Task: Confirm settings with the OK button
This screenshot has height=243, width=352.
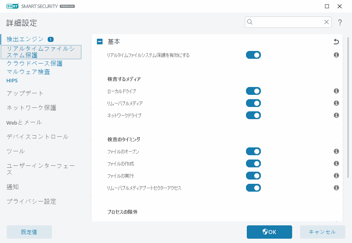Action: (x=269, y=232)
